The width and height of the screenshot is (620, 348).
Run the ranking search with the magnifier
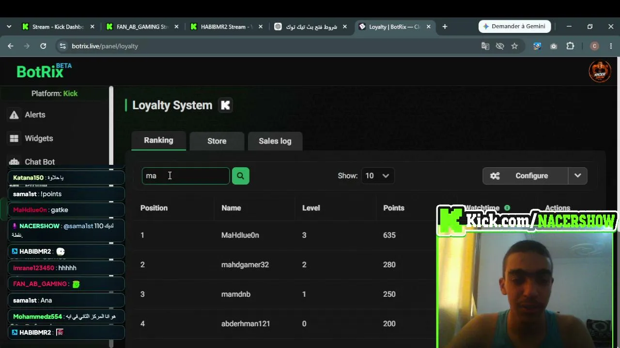241,176
